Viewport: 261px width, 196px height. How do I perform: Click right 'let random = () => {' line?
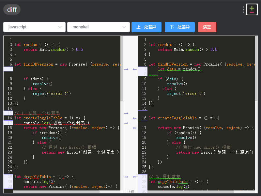click(x=172, y=45)
